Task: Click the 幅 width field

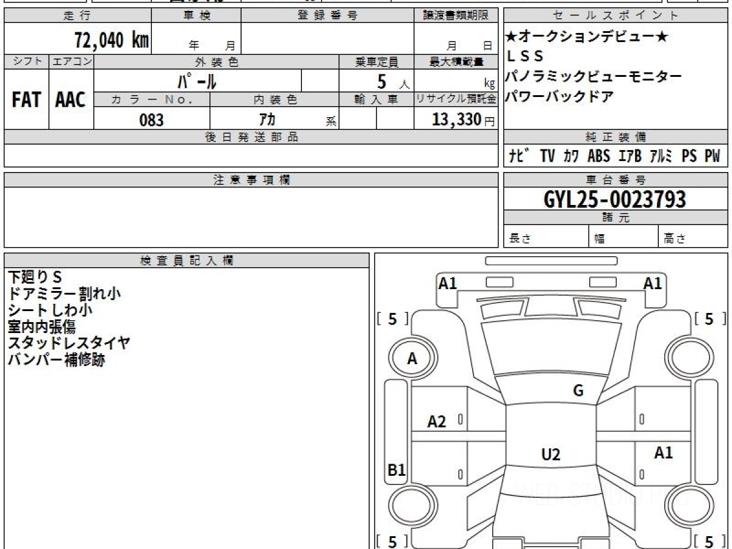Action: (x=624, y=237)
